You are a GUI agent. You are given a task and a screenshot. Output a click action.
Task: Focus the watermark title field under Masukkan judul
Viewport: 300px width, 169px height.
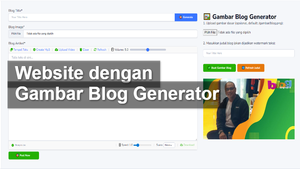tap(249, 53)
